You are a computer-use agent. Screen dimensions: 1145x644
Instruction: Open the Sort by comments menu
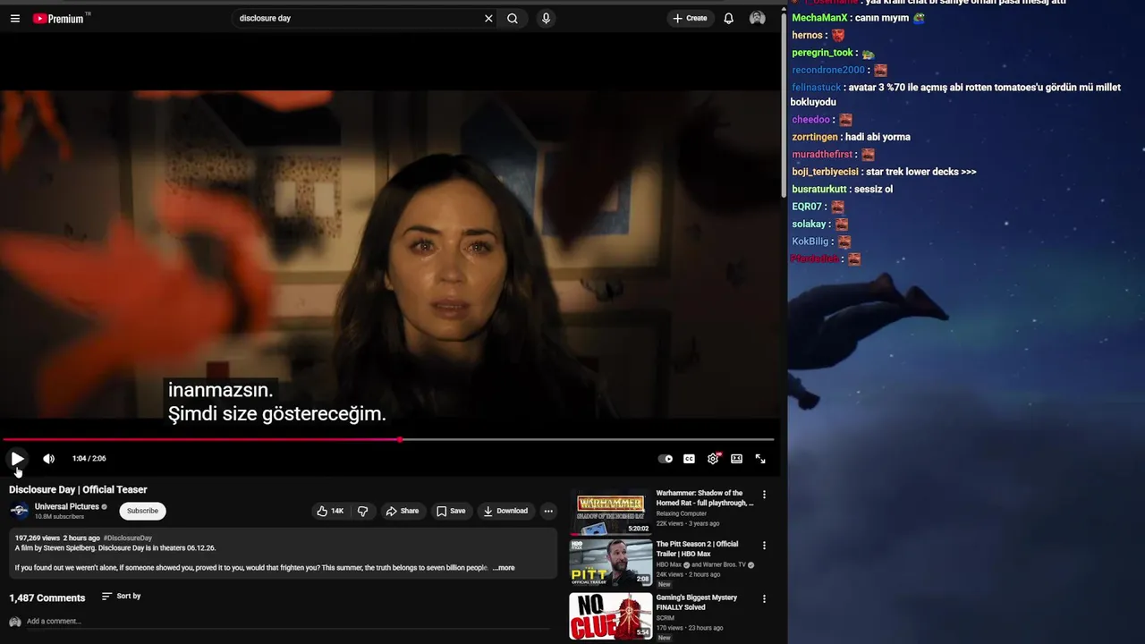121,597
